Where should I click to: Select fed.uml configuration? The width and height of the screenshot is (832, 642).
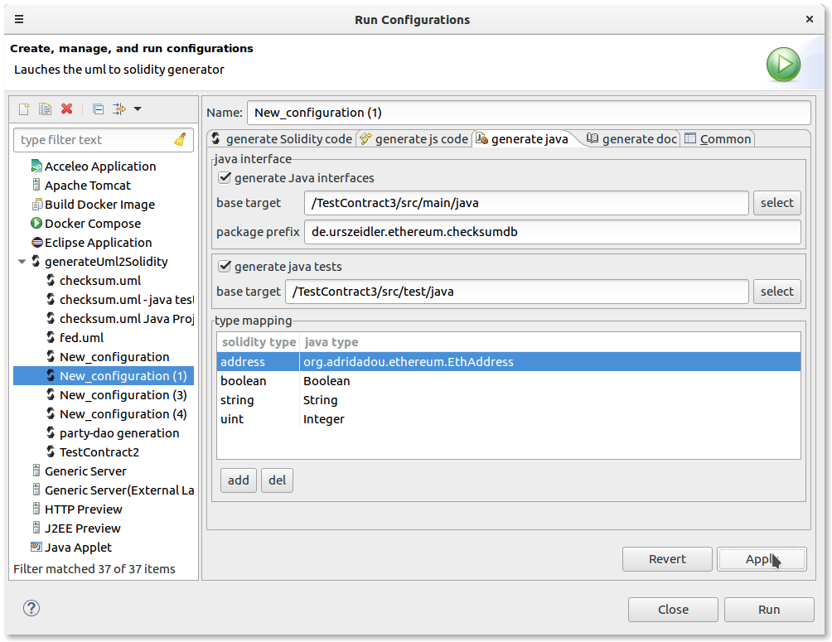click(x=81, y=337)
